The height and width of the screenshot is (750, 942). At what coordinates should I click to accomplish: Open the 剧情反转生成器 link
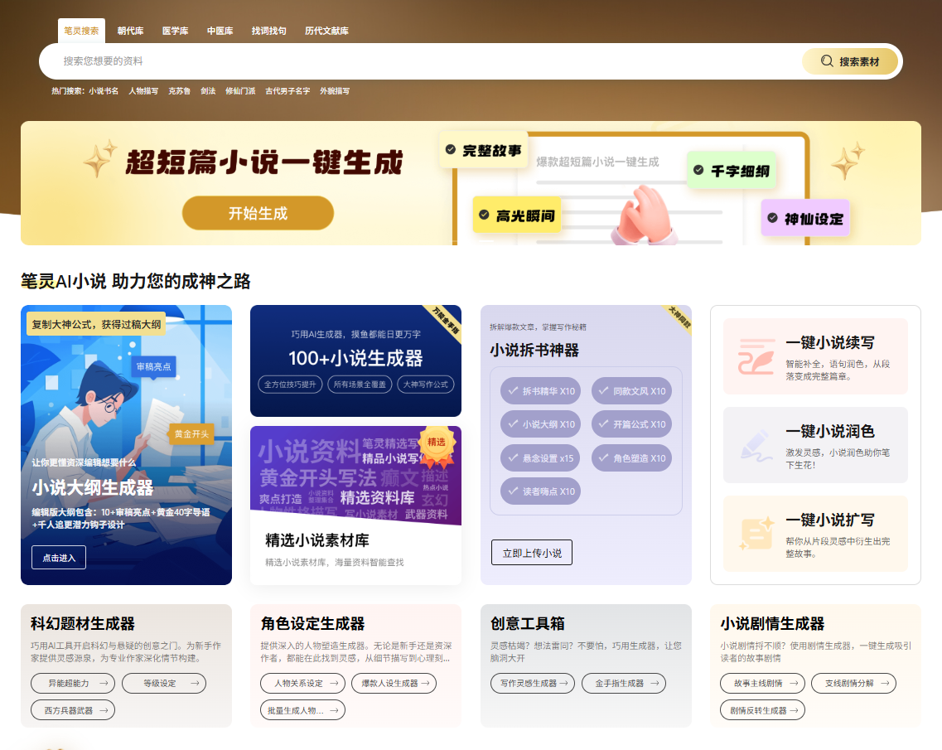pyautogui.click(x=762, y=710)
